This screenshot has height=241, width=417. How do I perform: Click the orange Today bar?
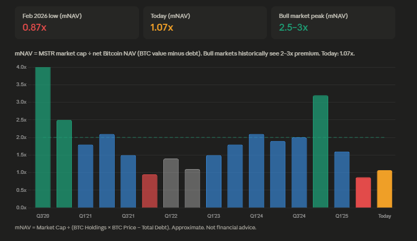coord(385,189)
